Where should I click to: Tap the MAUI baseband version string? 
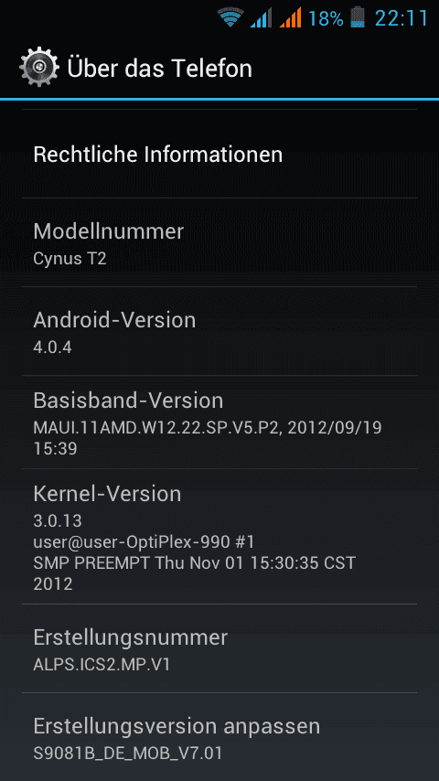(x=208, y=438)
